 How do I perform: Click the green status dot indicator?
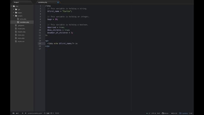(x=147, y=113)
